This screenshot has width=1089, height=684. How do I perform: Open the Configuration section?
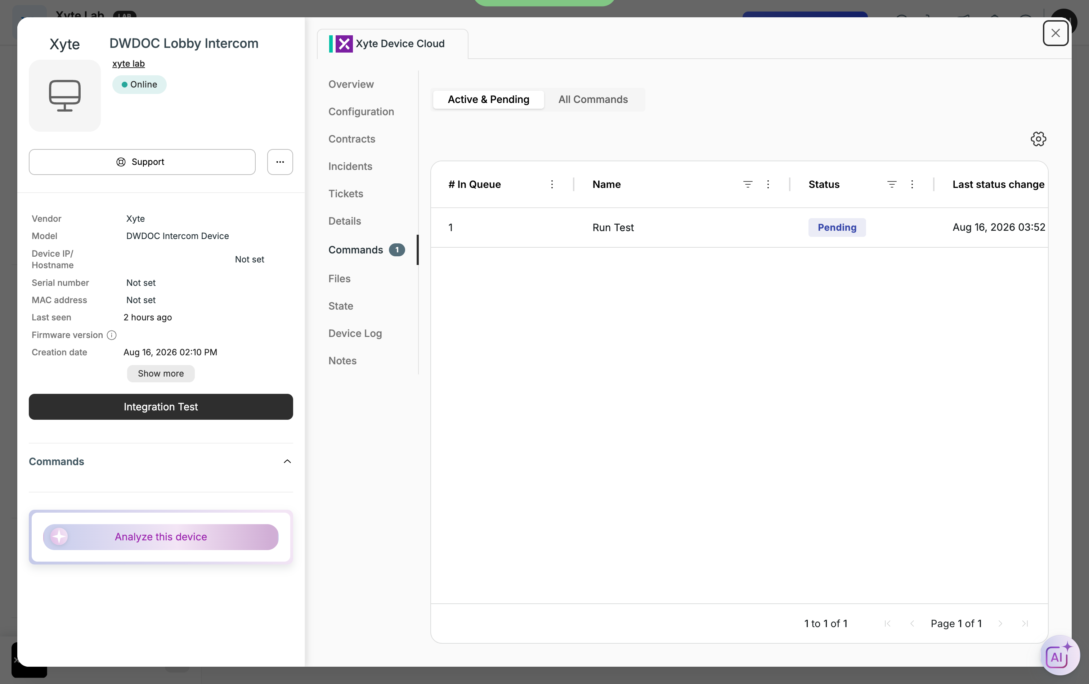pos(361,112)
